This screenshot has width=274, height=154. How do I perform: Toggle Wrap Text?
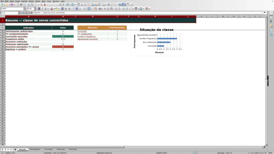pyautogui.click(x=85, y=9)
